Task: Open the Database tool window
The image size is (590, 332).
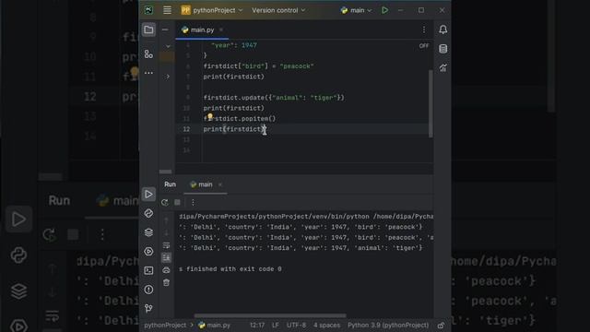Action: tap(442, 49)
